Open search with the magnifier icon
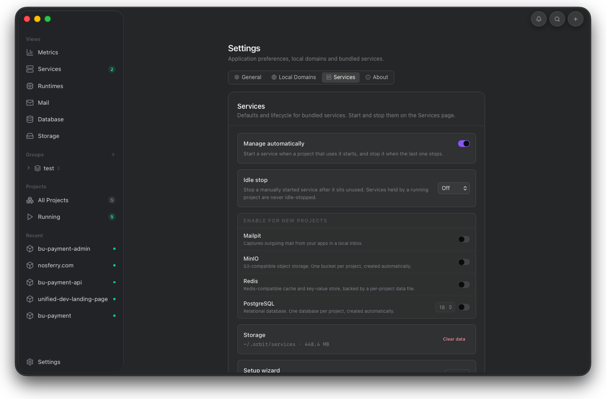Screen dimensions: 606x399 [x=557, y=19]
